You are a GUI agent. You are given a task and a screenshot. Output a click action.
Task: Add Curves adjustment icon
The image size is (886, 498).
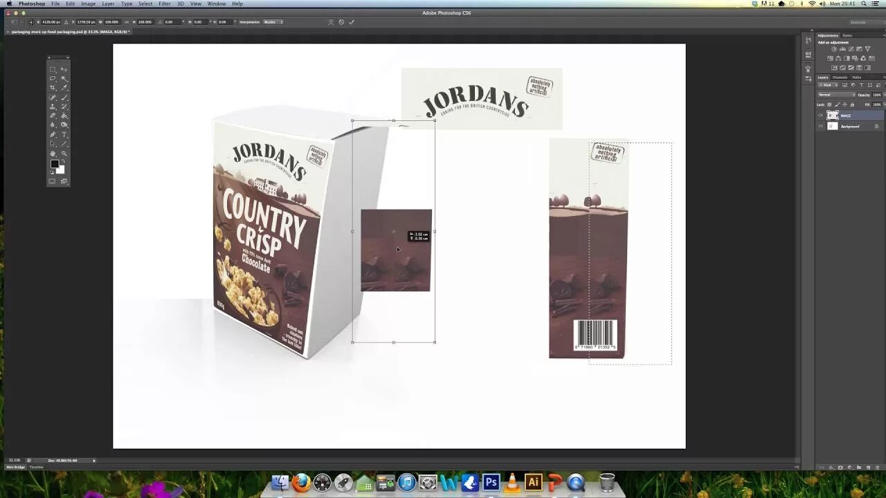[851, 49]
